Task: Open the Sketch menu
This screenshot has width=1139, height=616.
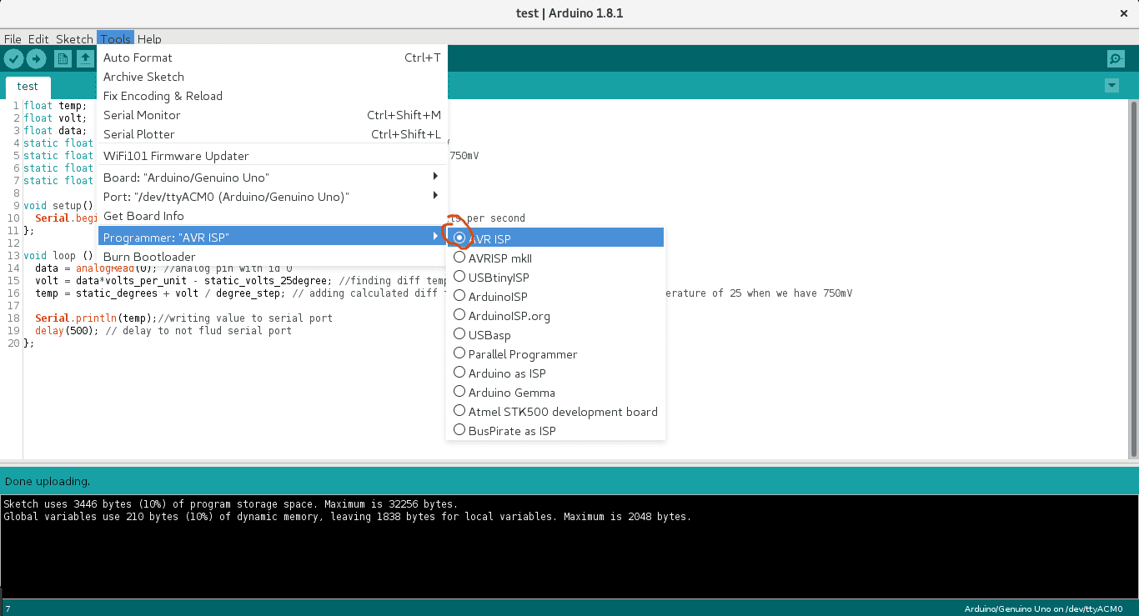Action: (x=74, y=38)
